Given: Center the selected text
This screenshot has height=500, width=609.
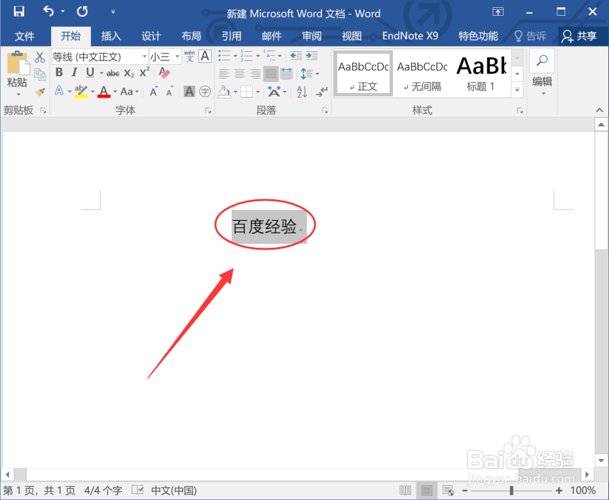Looking at the screenshot, I should point(239,73).
